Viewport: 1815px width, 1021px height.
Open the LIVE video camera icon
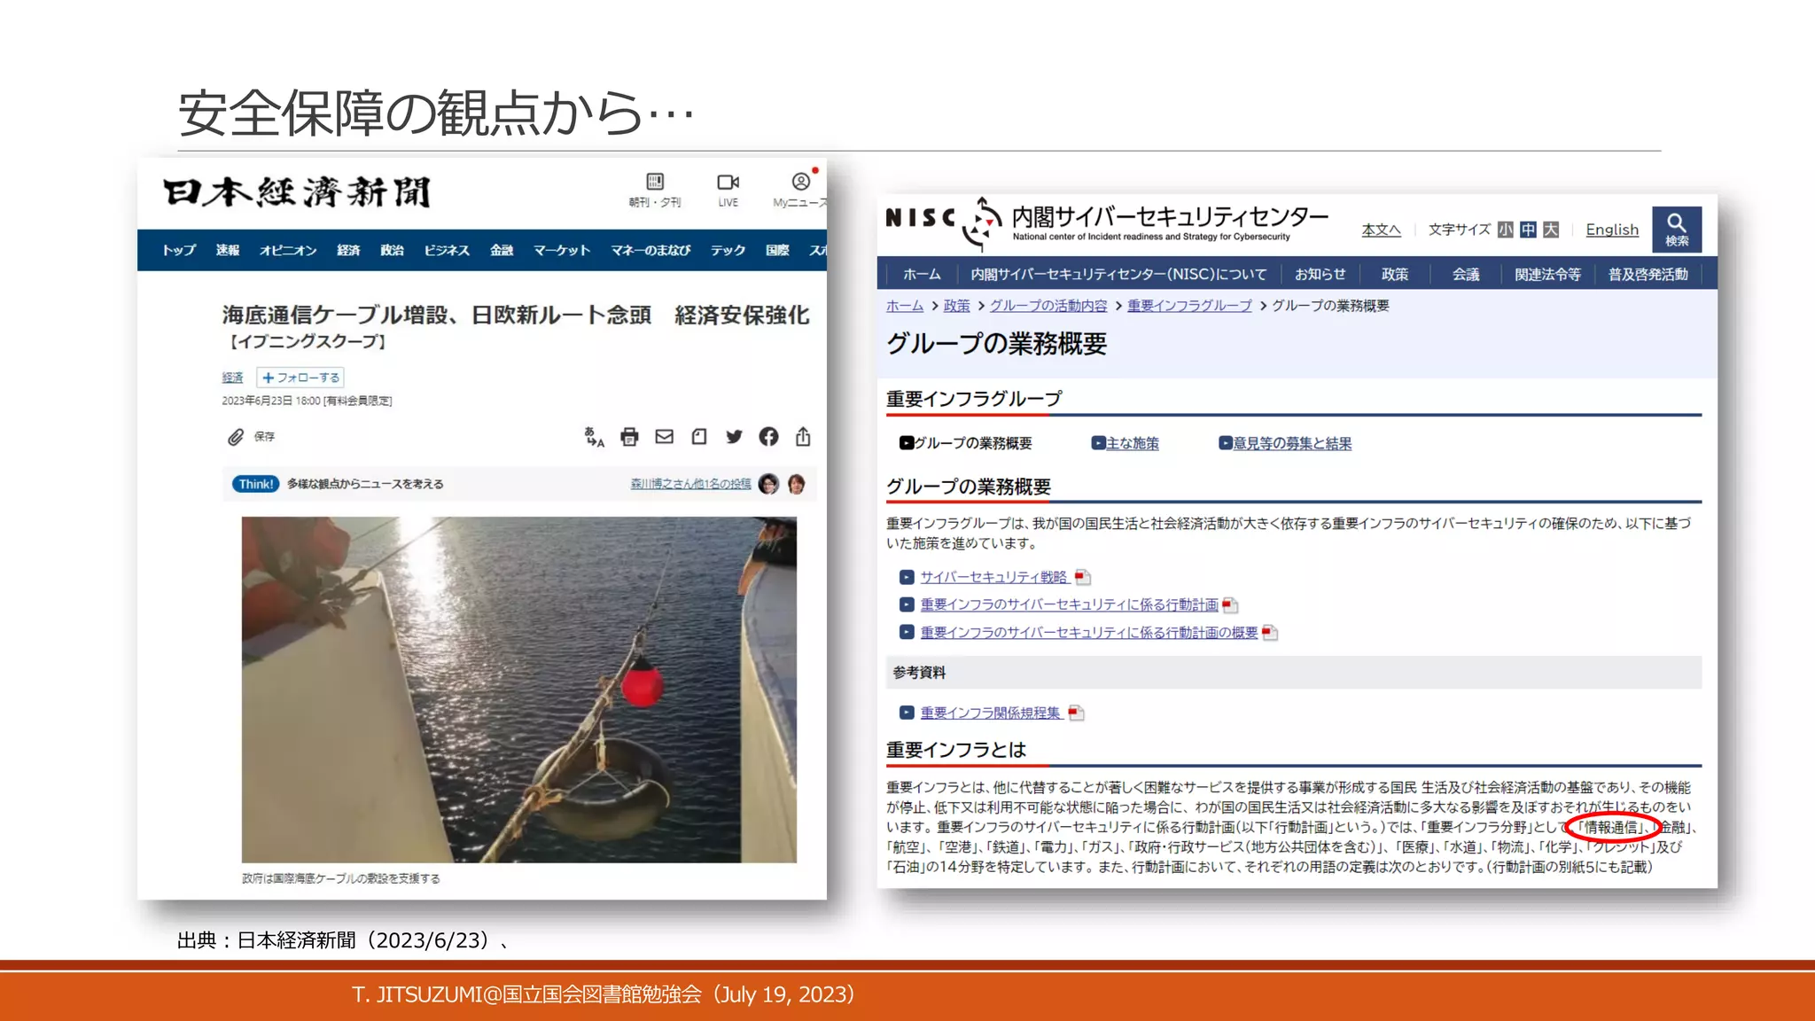pyautogui.click(x=728, y=182)
